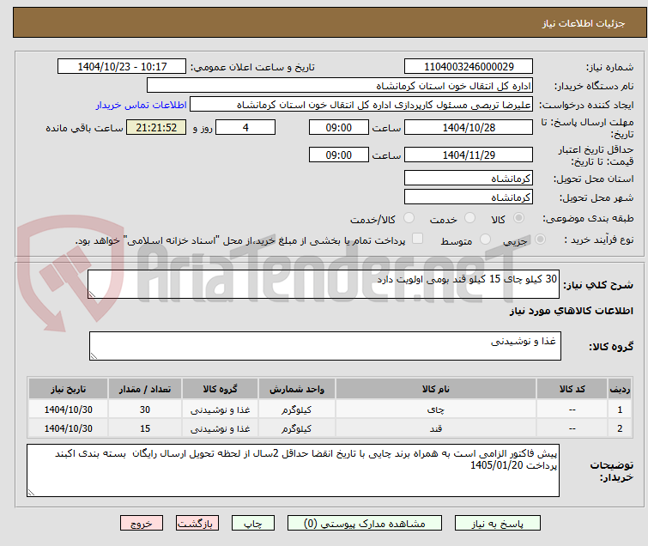
Task: Click the خروج exit button
Action: point(142,524)
